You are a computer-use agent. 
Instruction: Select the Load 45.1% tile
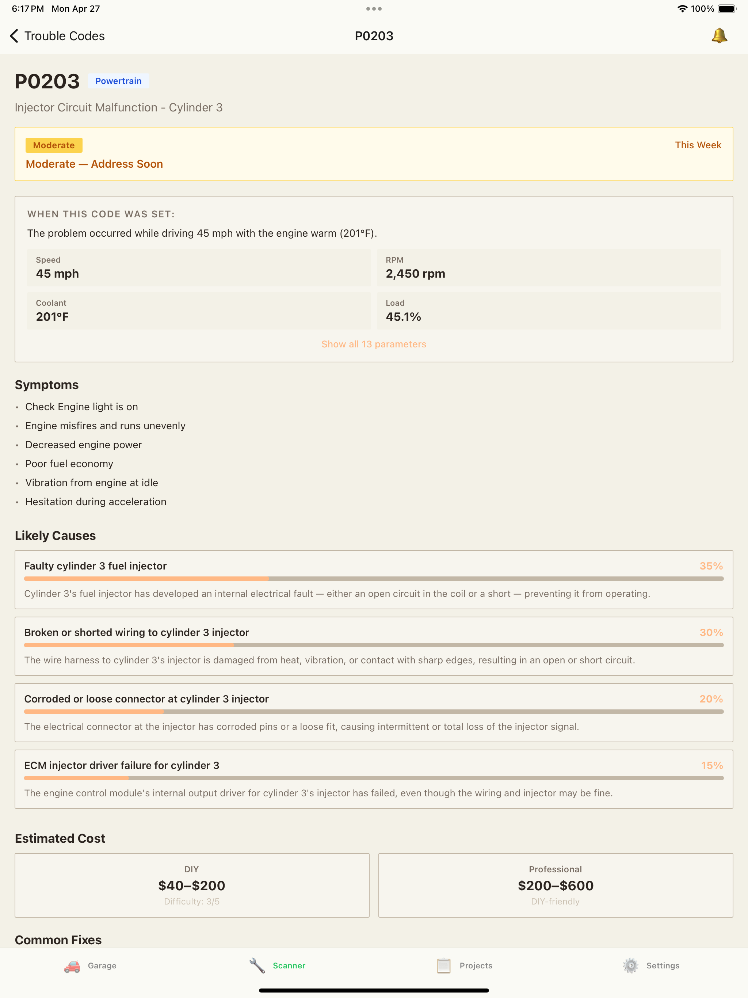(549, 311)
